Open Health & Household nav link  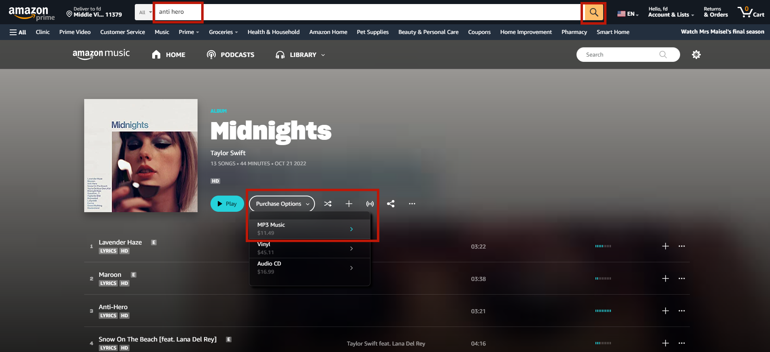(x=274, y=32)
